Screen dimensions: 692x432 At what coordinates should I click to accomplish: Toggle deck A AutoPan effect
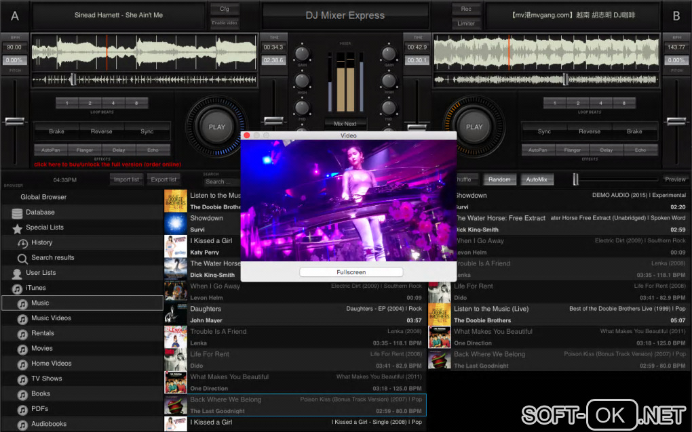(x=51, y=150)
